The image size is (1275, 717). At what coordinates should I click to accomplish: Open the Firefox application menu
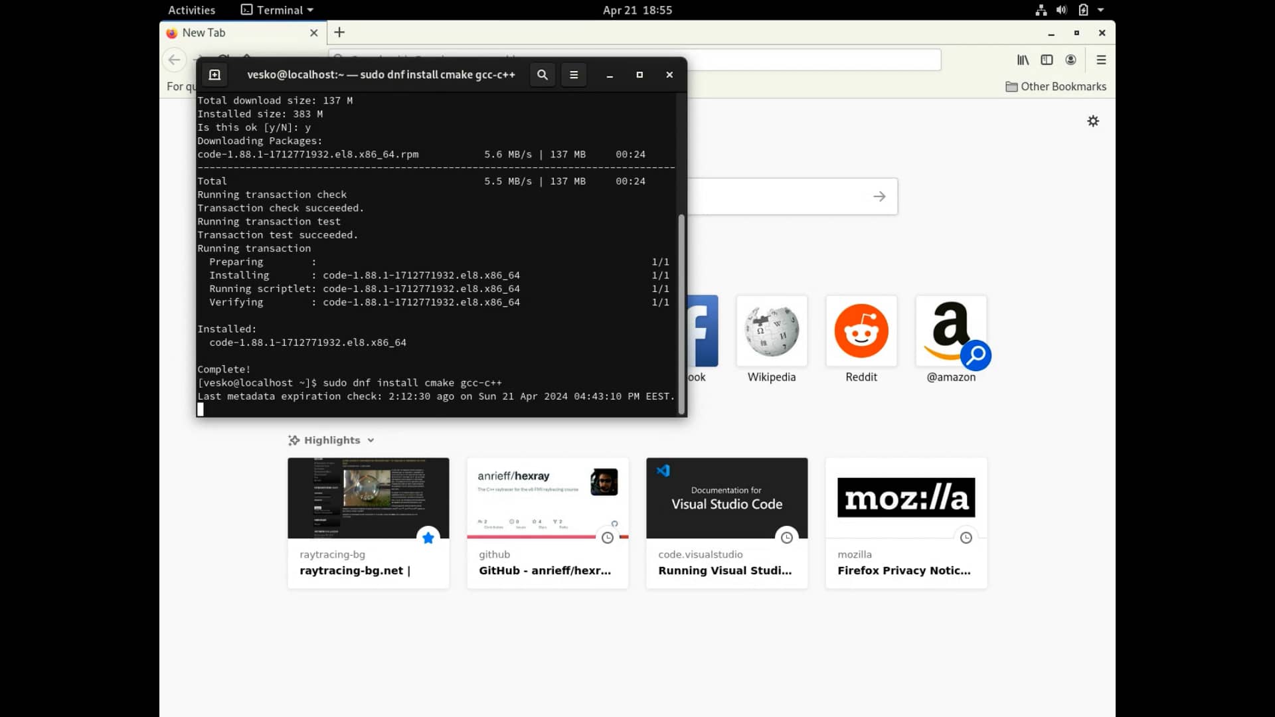[x=1100, y=60]
